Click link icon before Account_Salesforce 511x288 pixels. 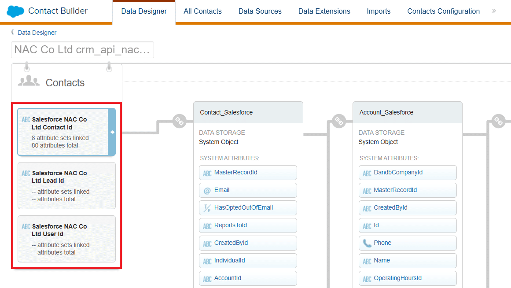(x=339, y=121)
